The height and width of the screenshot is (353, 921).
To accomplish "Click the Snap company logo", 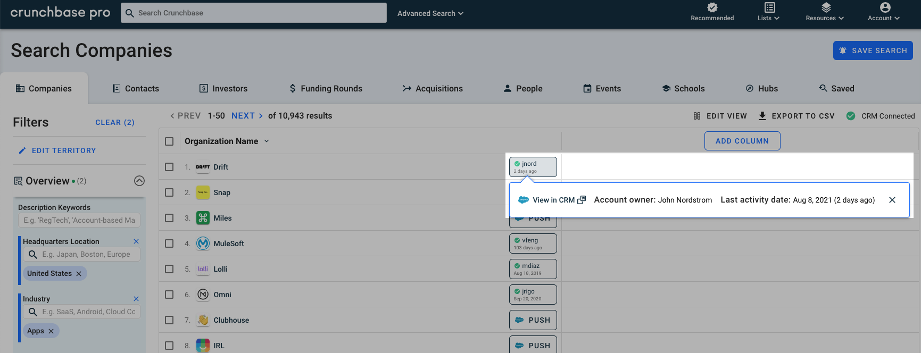I will point(203,192).
